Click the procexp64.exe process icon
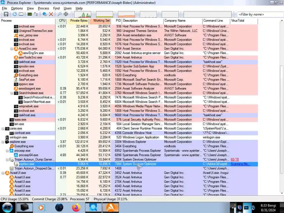The image size is (284, 213). pos(16,155)
